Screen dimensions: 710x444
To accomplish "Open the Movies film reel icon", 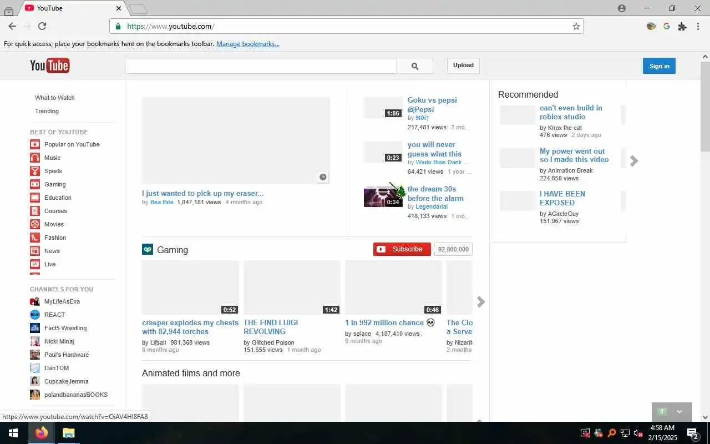I will coord(35,224).
